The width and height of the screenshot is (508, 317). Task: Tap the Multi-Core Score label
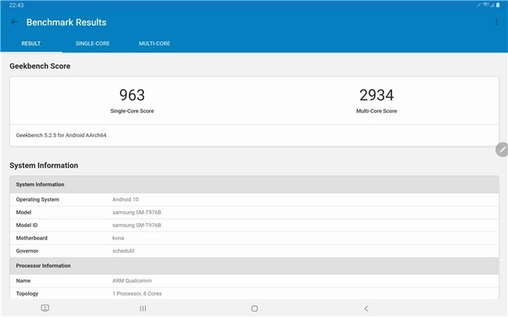[376, 111]
